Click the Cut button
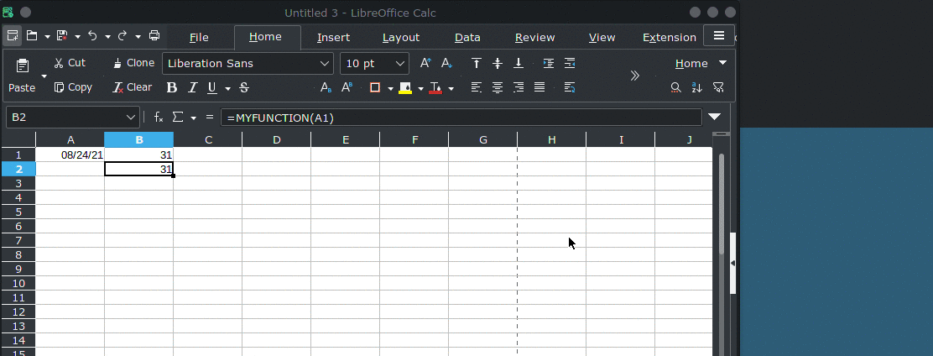This screenshot has height=356, width=933. pos(70,62)
